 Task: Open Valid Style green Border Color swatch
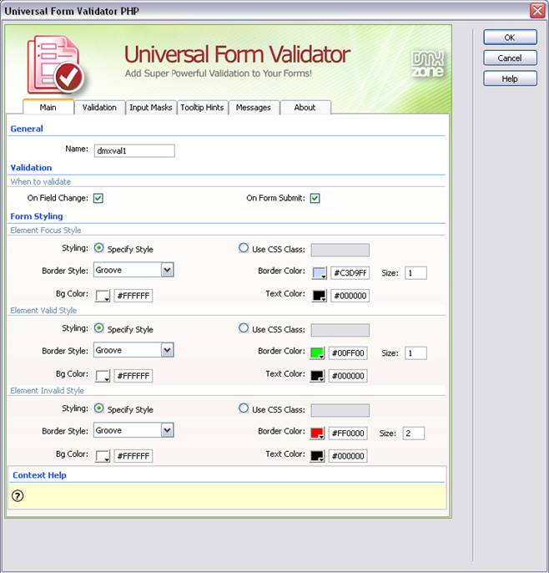pyautogui.click(x=317, y=353)
